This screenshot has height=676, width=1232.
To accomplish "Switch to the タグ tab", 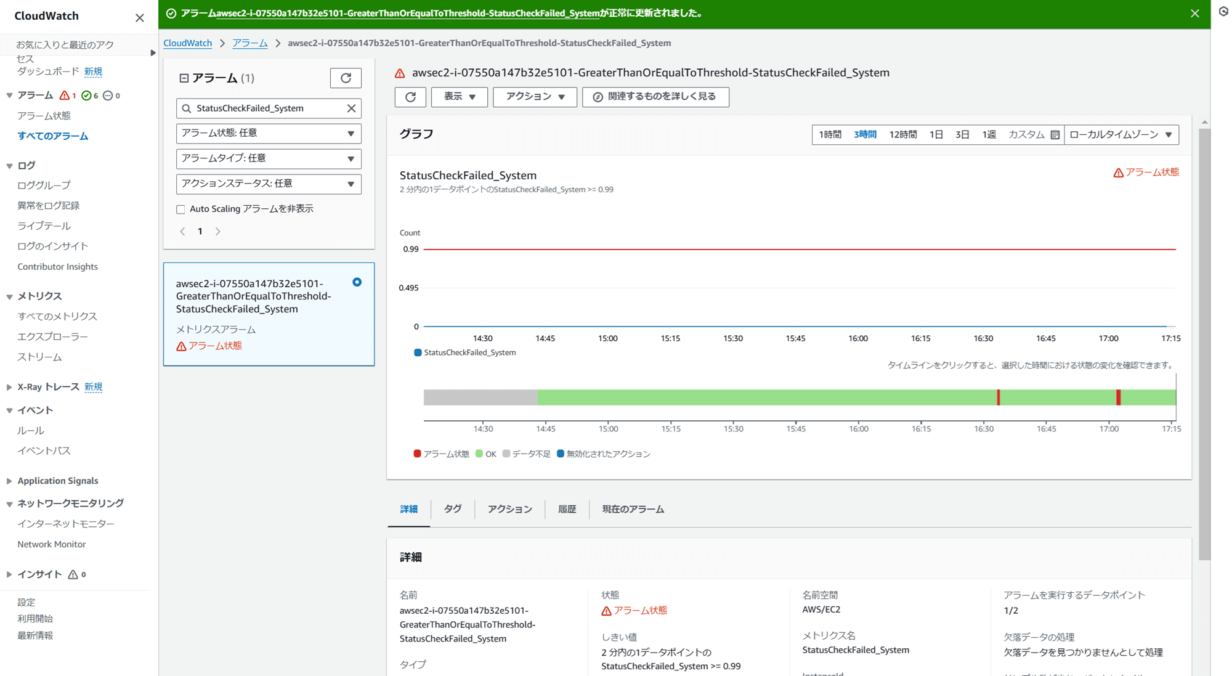I will point(453,510).
